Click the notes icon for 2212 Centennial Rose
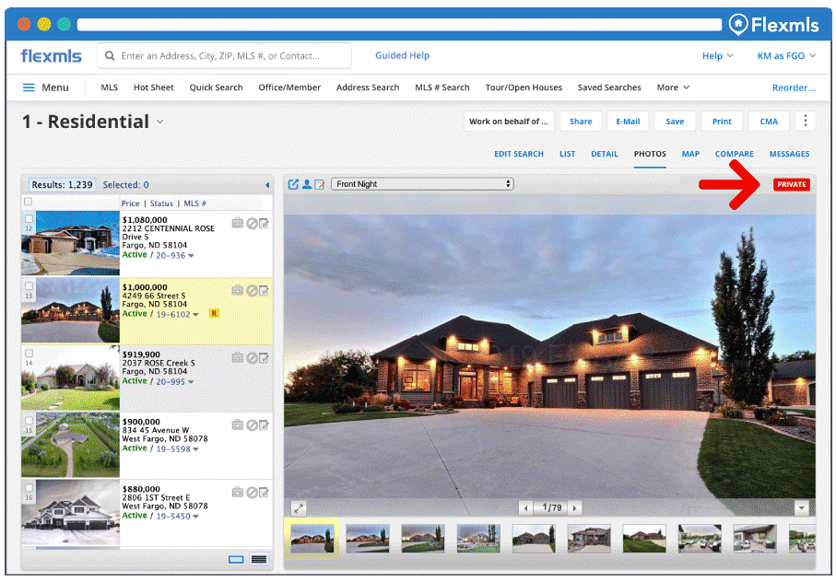The width and height of the screenshot is (836, 581). 264,223
